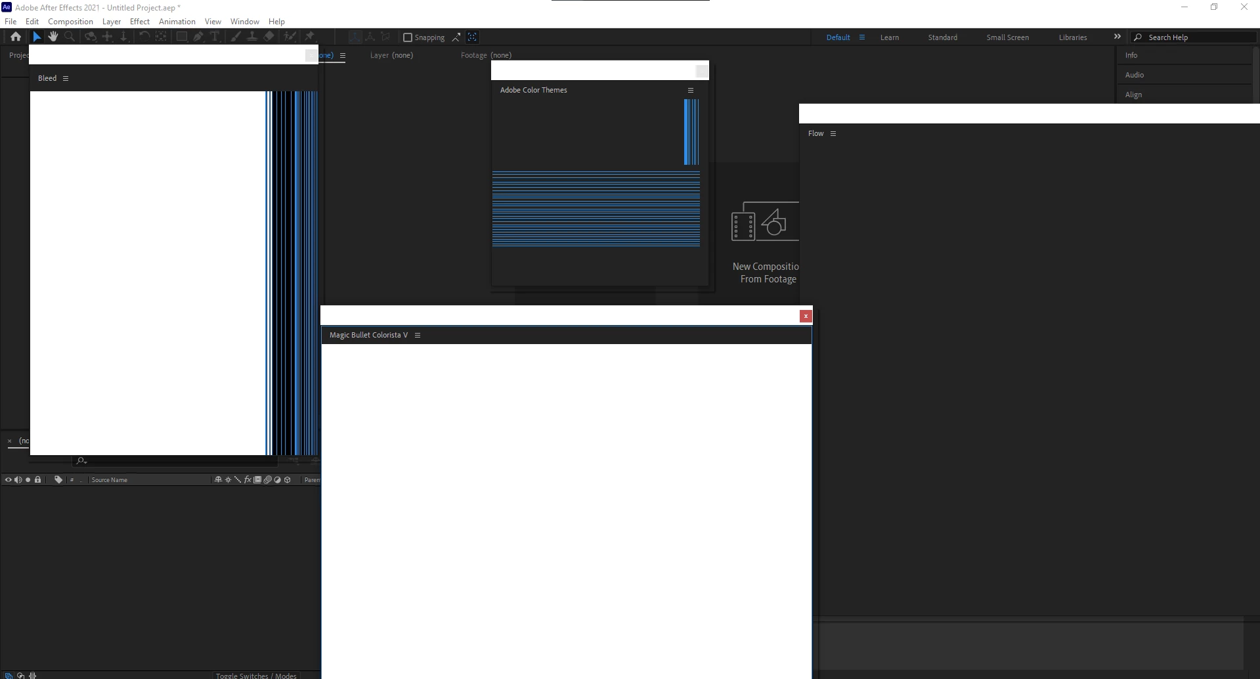Select the Dolly camera tool
This screenshot has height=679, width=1260.
(123, 37)
